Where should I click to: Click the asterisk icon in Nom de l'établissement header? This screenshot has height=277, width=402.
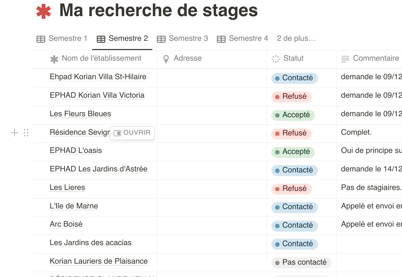click(x=54, y=58)
